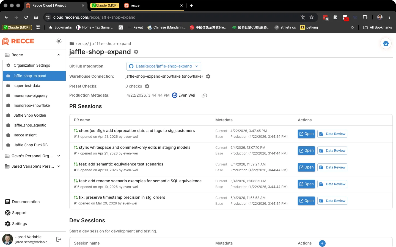This screenshot has height=247, width=396.
Task: Open the bookmark apps grid icon
Action: (x=38, y=27)
